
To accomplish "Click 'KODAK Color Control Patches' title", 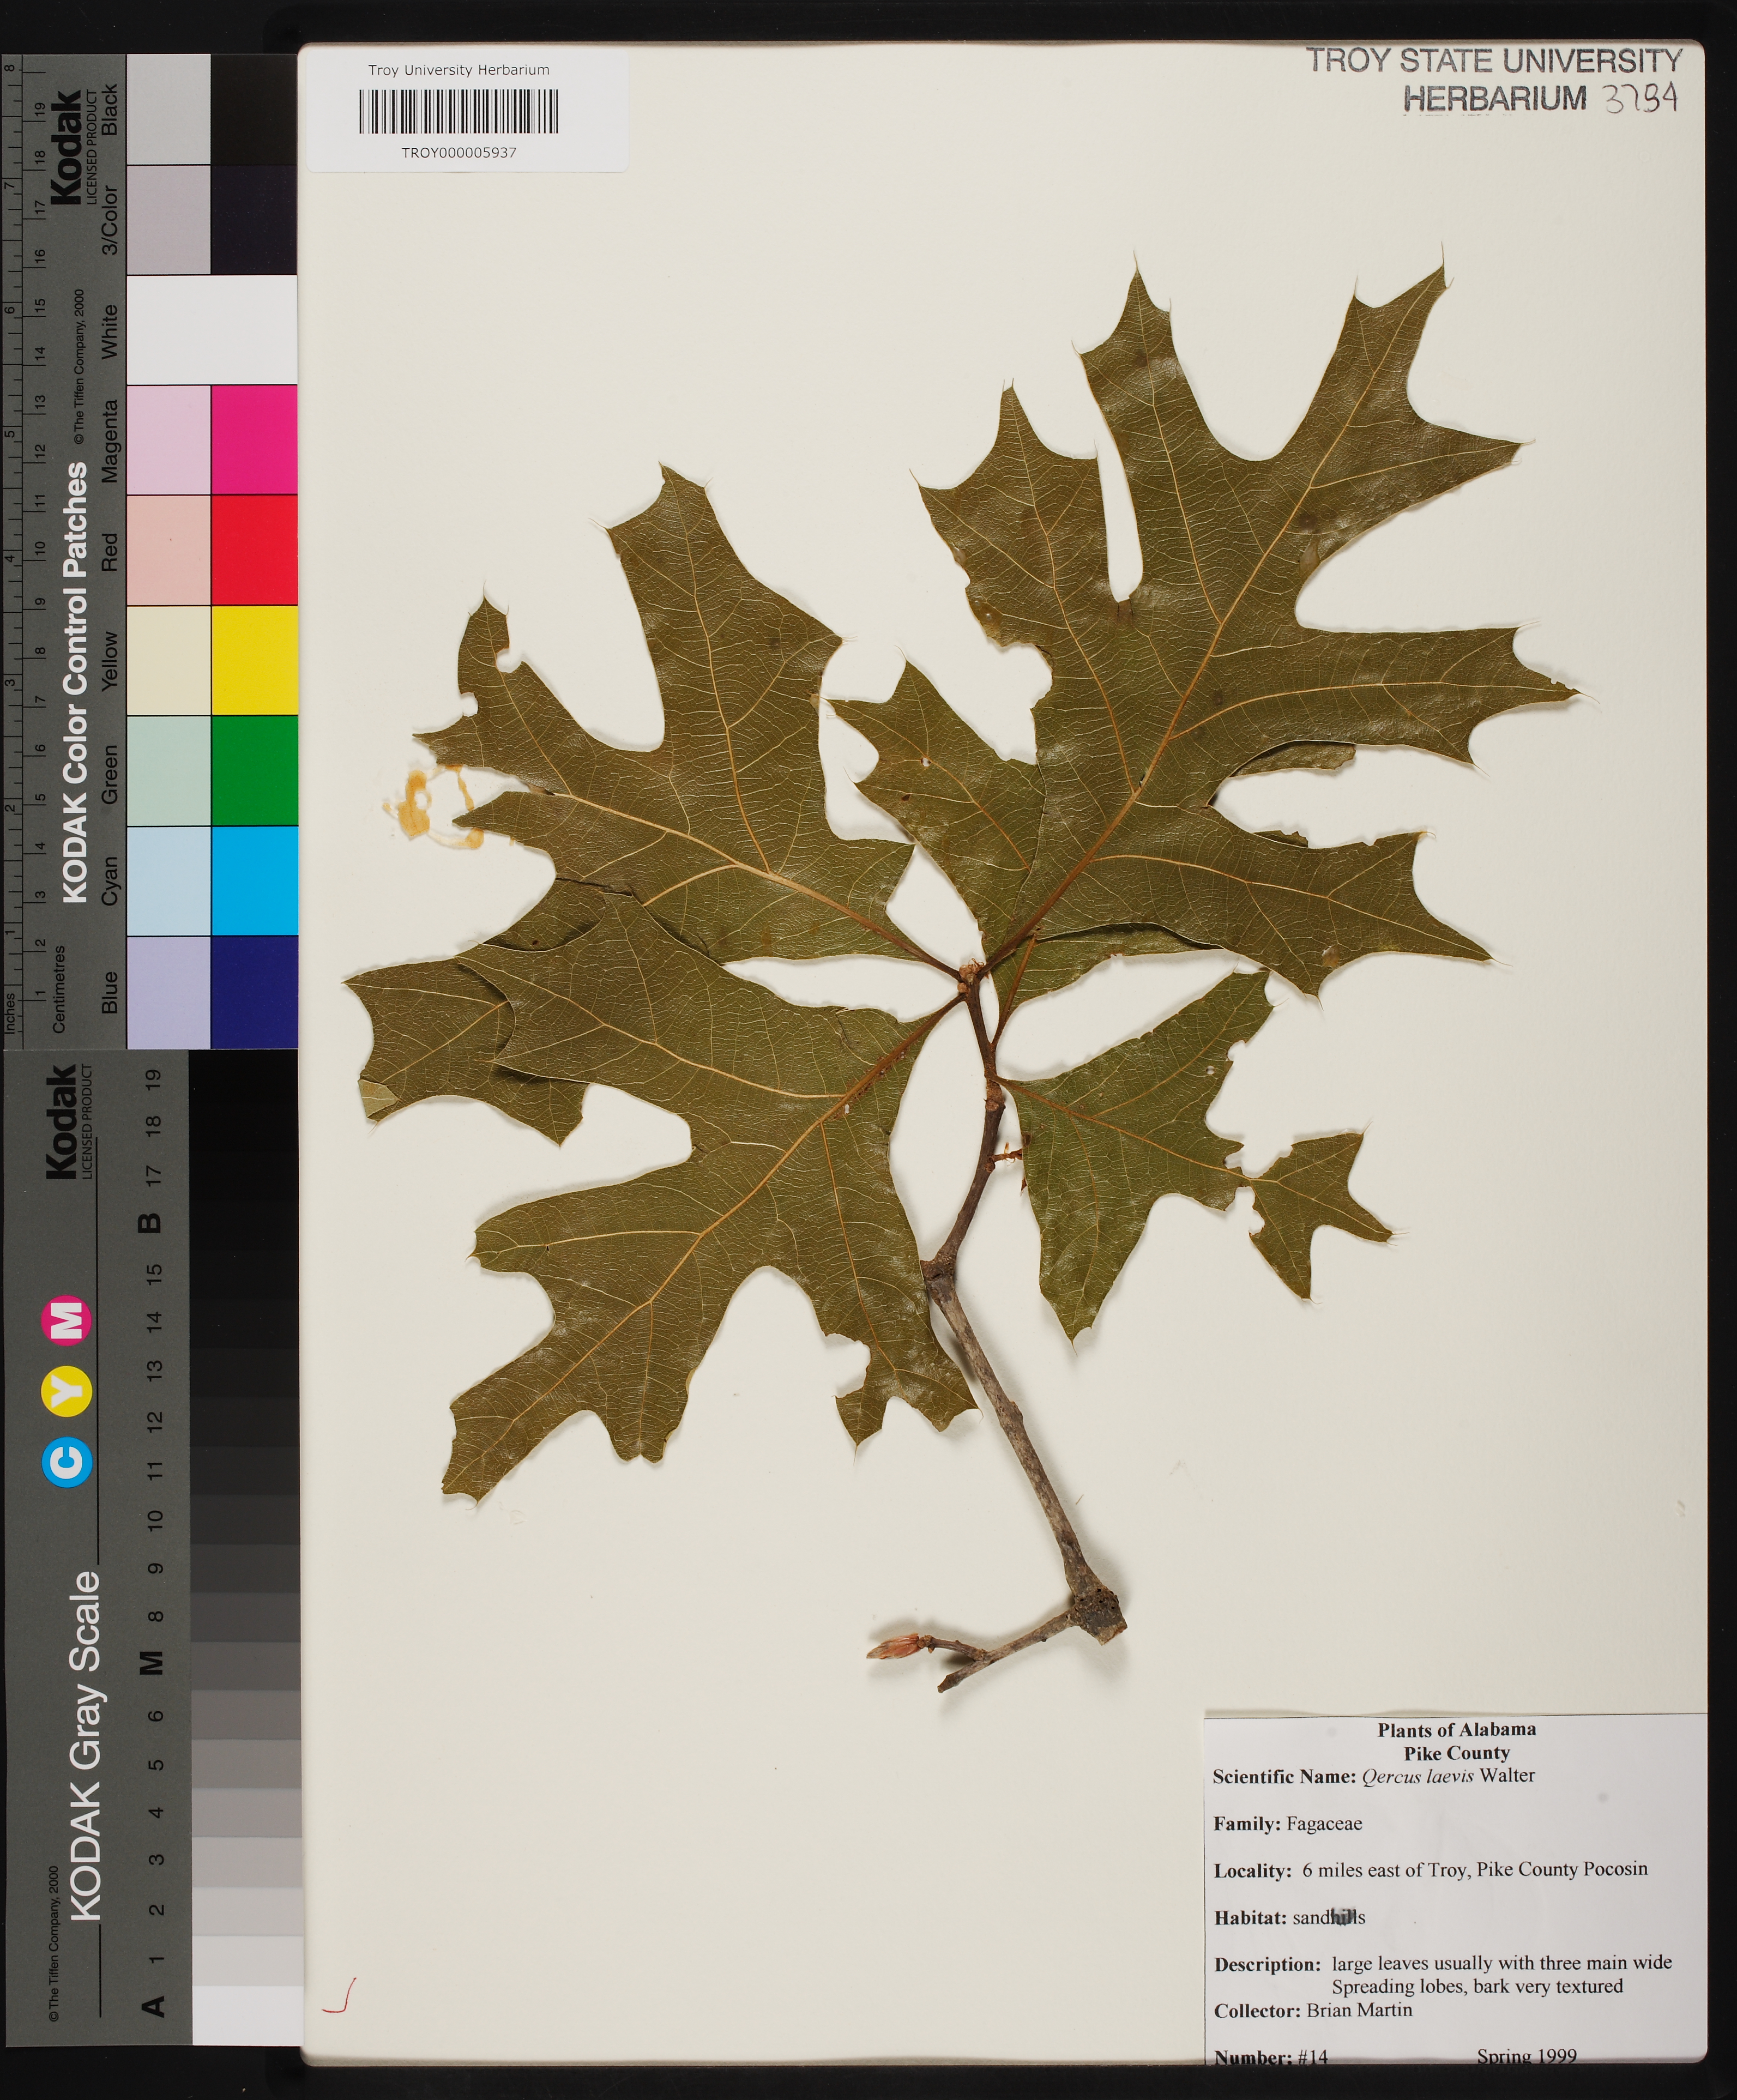I will 75,682.
